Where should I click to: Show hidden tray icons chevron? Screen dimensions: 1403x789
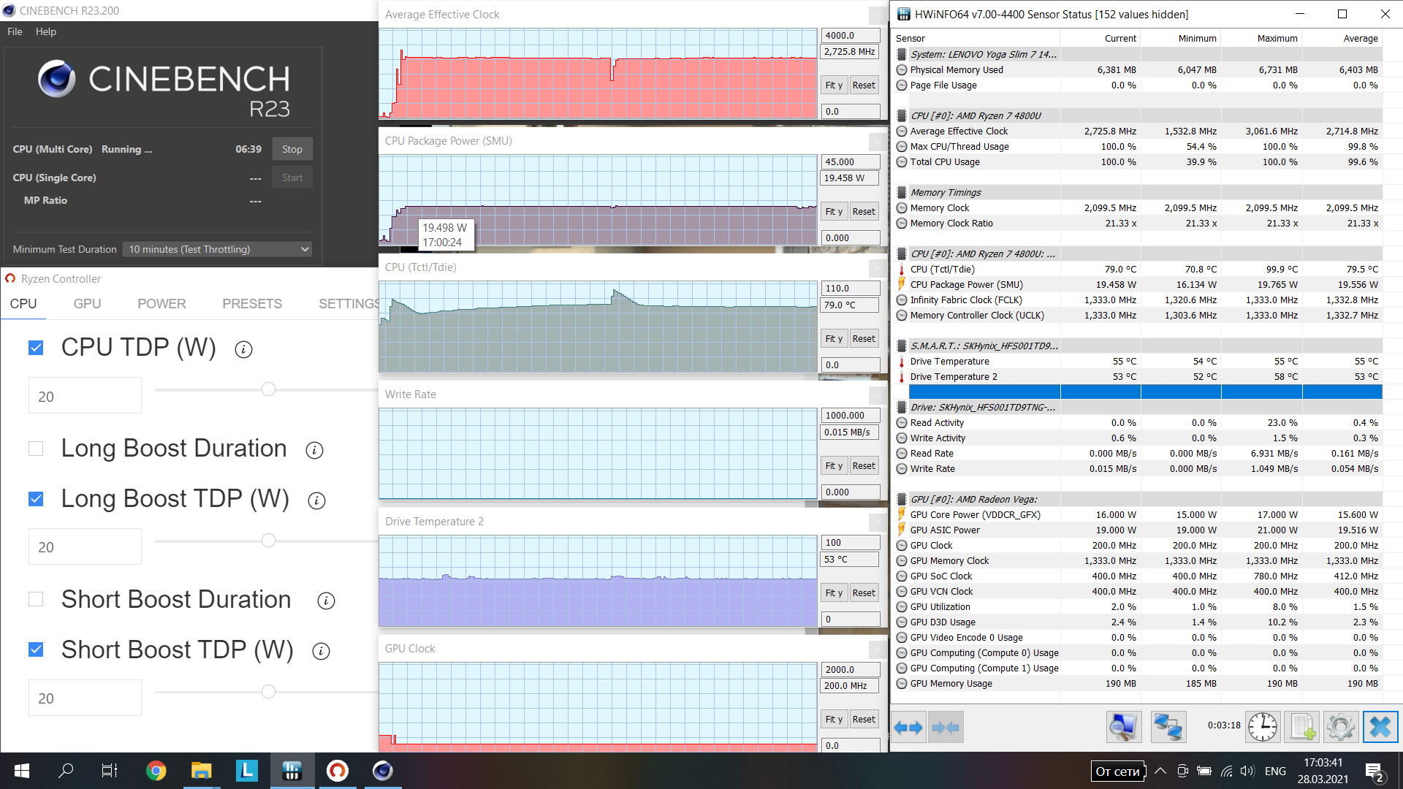[1160, 771]
